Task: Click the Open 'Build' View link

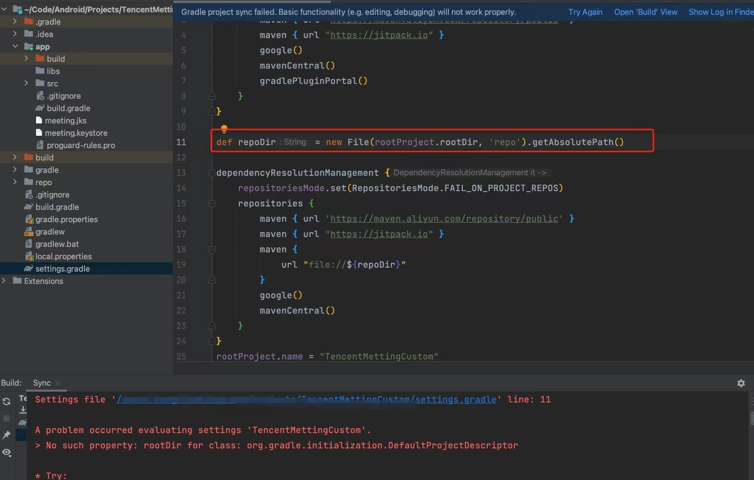Action: (646, 12)
